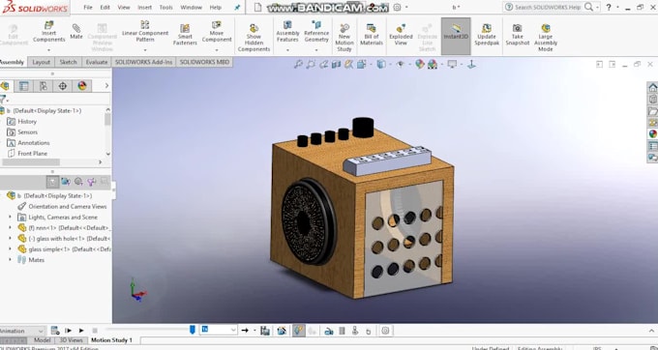Select the Mate tool
The image size is (658, 350).
(75, 32)
